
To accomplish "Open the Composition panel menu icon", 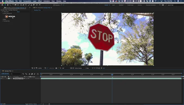I will 51,8.
